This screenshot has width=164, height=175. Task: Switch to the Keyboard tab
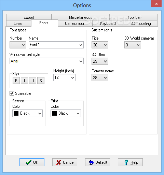(108, 24)
